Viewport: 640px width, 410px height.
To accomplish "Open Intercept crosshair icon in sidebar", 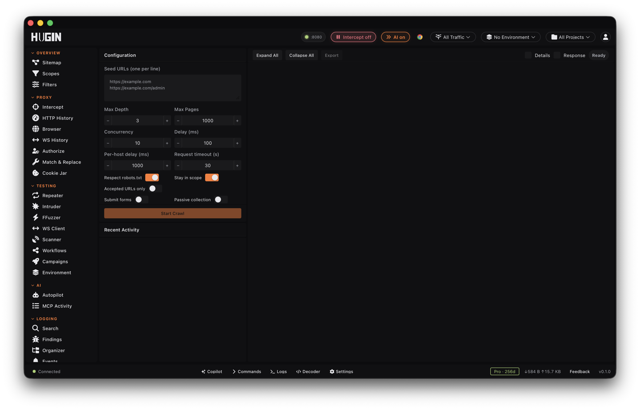I will click(36, 107).
